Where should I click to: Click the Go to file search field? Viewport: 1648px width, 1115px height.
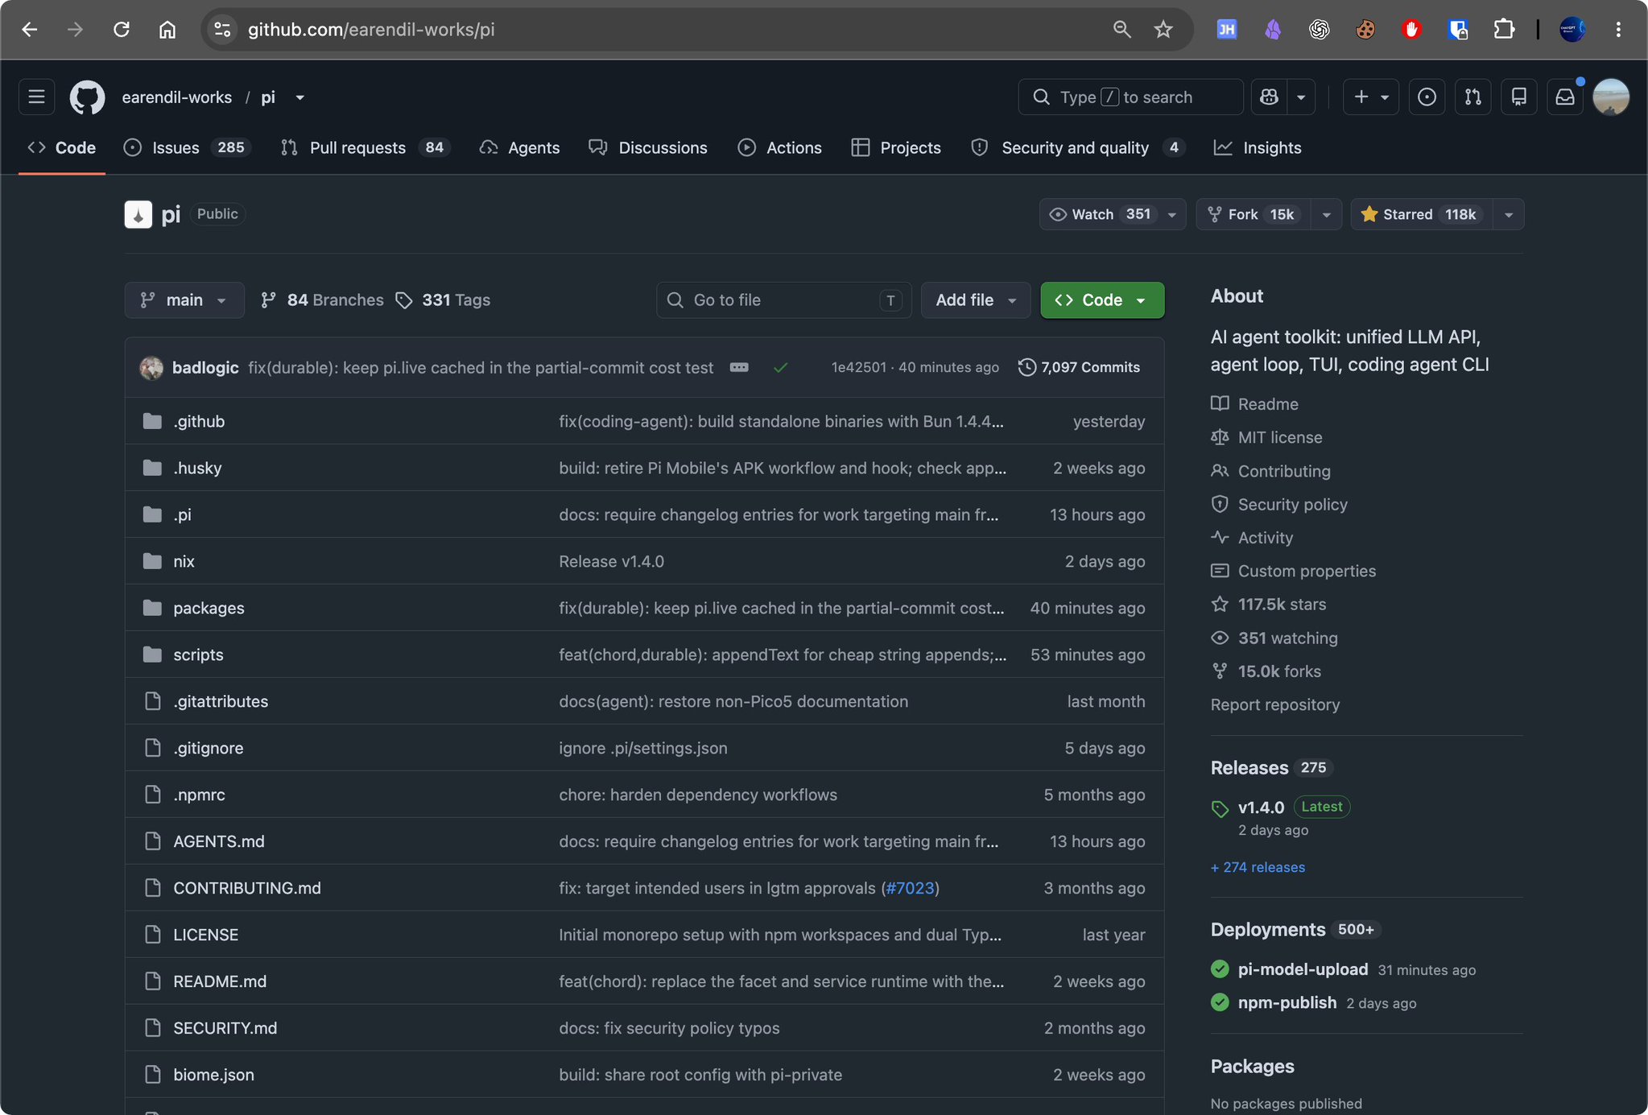(x=784, y=300)
